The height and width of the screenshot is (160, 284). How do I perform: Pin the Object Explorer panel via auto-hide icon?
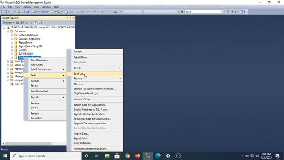pos(70,18)
